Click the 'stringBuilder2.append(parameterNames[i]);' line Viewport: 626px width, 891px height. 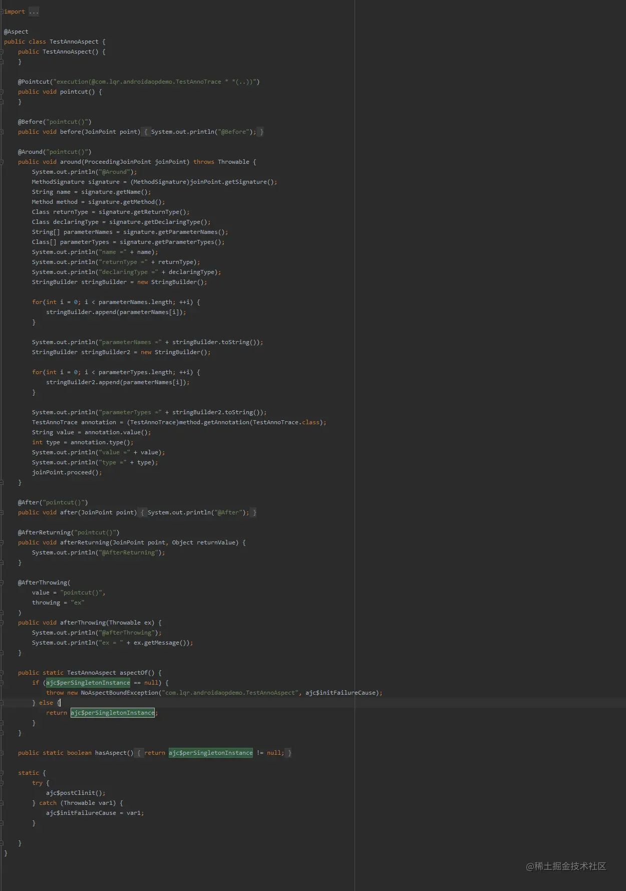pos(118,382)
